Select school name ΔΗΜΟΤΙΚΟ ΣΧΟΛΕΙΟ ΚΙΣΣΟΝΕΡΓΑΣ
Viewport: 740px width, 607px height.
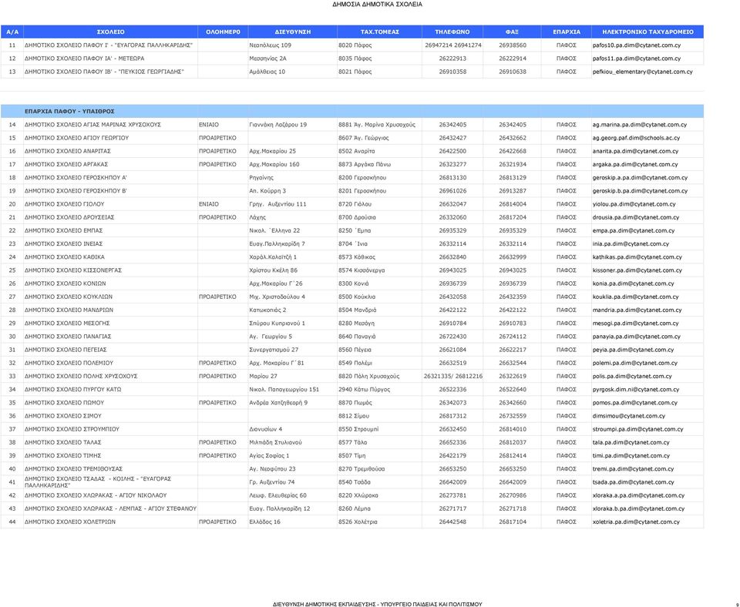pos(73,270)
